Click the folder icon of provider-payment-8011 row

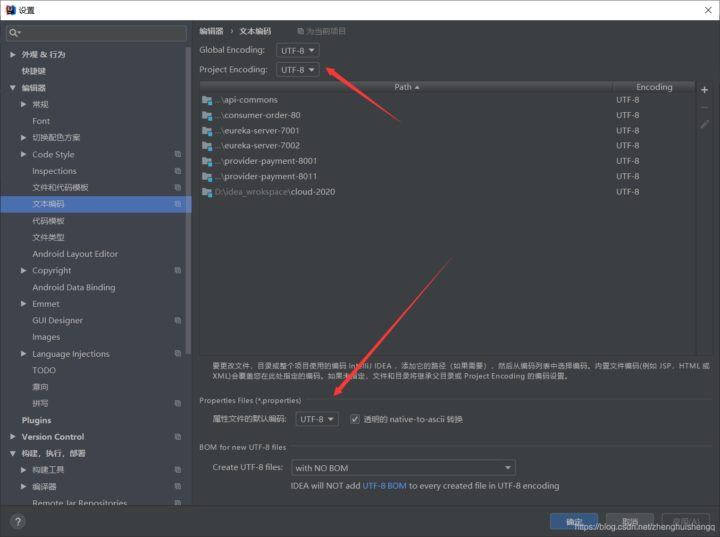(x=207, y=177)
